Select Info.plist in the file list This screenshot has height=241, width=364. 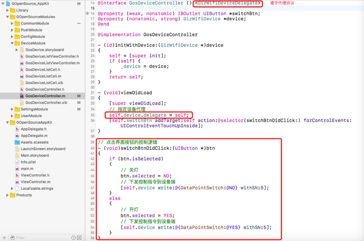28,162
